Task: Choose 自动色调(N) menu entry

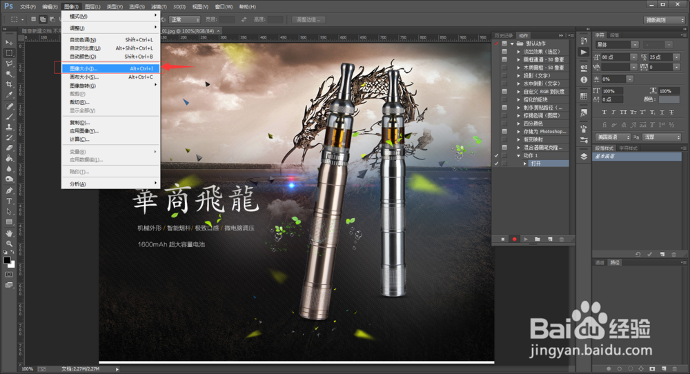Action: point(110,39)
